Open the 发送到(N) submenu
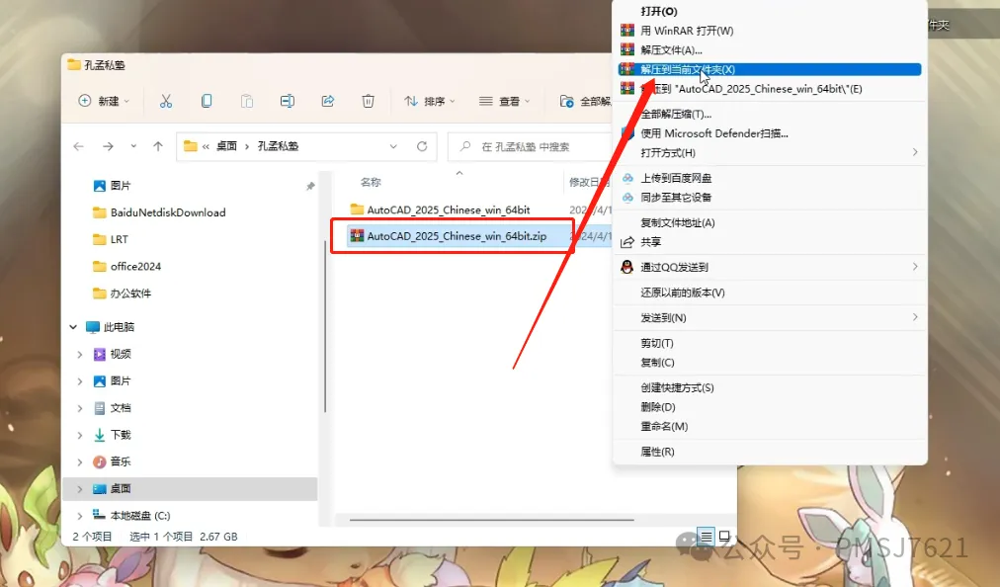The width and height of the screenshot is (1000, 587). click(770, 318)
